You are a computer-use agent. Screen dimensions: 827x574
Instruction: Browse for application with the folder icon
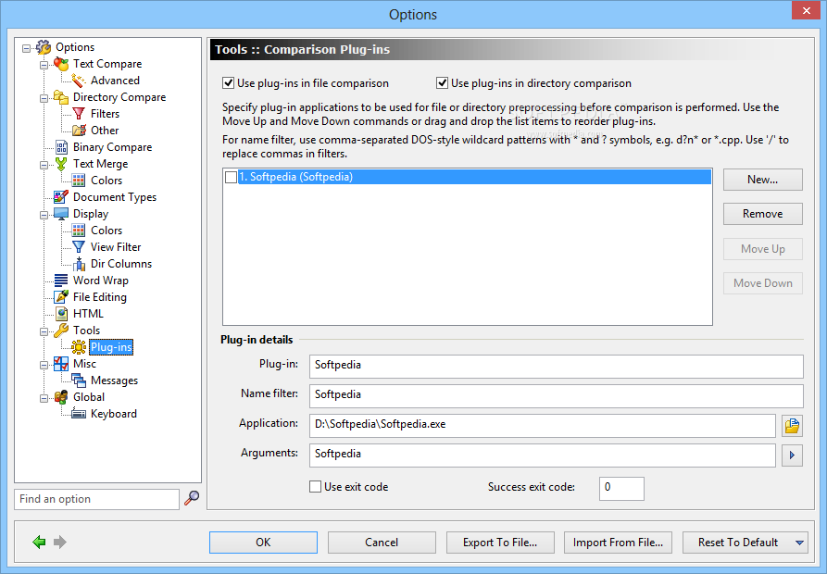click(x=792, y=426)
